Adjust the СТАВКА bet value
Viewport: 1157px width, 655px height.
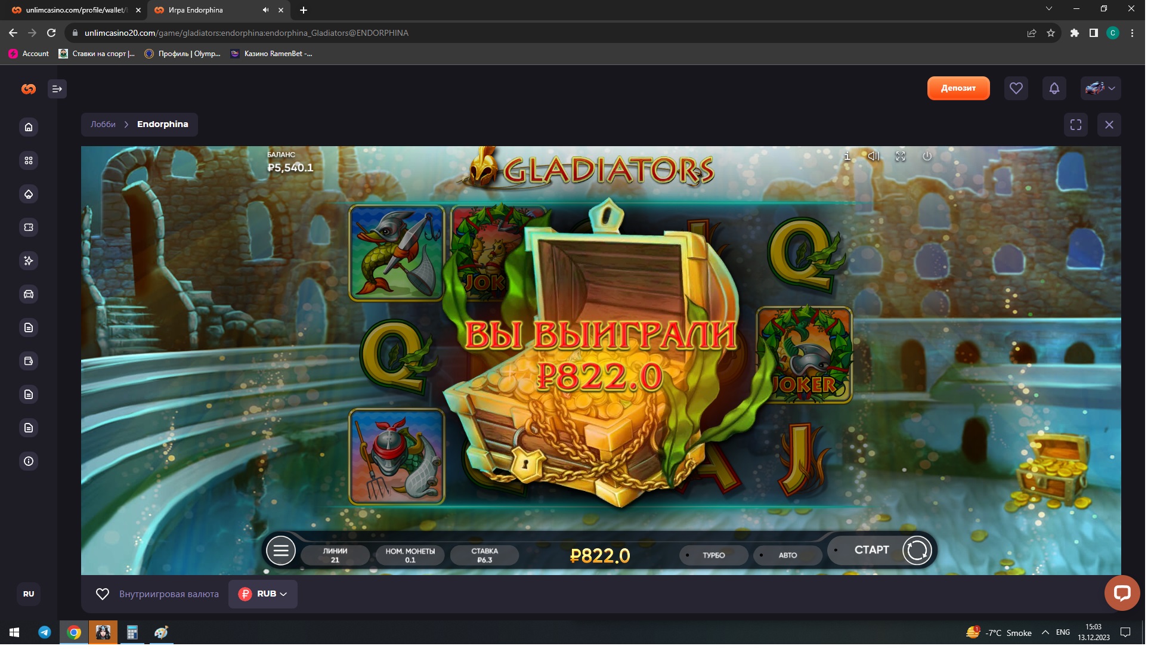click(x=484, y=555)
